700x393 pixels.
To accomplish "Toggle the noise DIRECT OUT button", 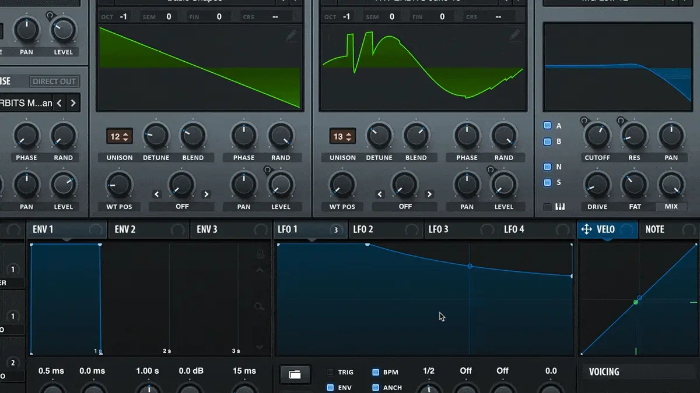I will click(55, 82).
